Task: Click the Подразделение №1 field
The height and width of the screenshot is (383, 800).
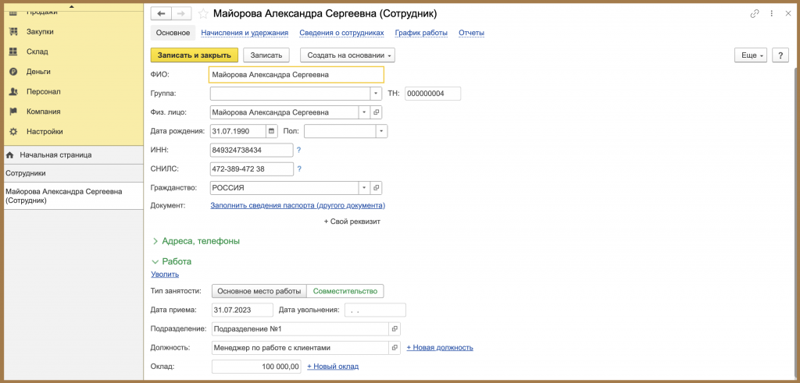Action: pyautogui.click(x=300, y=329)
